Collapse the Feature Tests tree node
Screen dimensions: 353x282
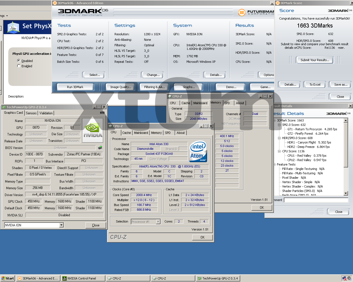(x=275, y=164)
